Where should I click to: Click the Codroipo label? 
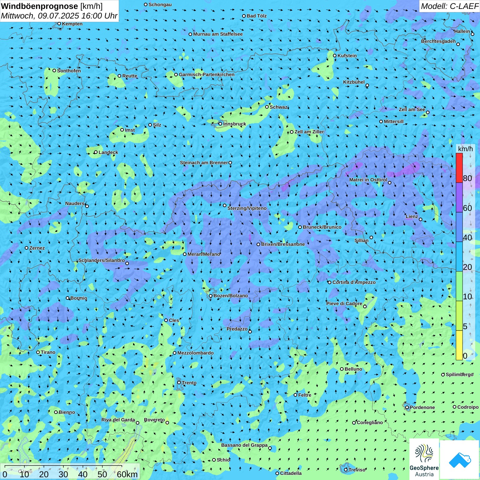coord(468,407)
